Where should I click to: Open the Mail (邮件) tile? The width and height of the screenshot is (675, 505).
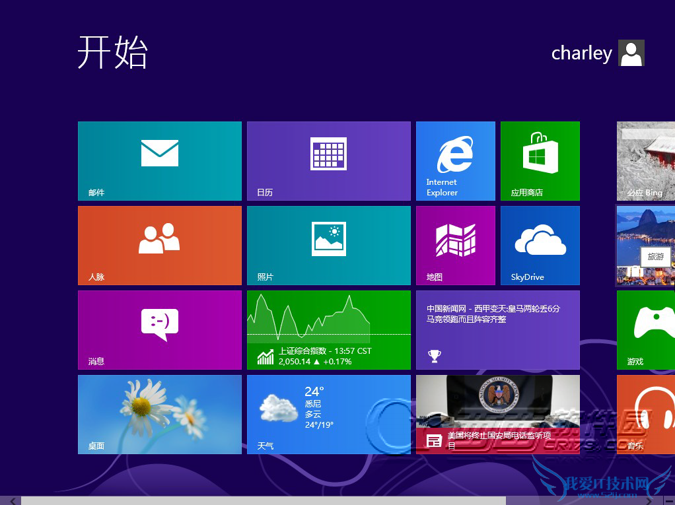(x=160, y=161)
